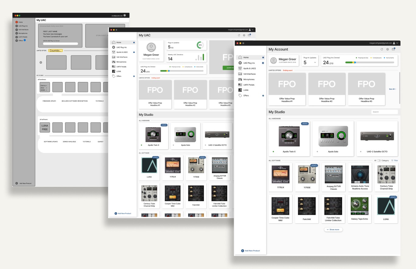Open the Offer Value Prop Headline #1 card in My Account window
The width and height of the screenshot is (416, 269).
(x=287, y=89)
